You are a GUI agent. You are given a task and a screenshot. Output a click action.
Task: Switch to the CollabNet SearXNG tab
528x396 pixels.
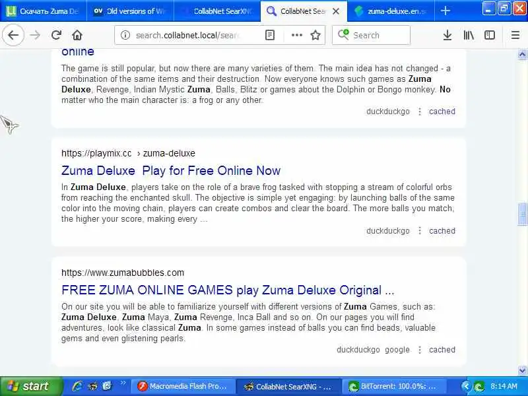(217, 11)
